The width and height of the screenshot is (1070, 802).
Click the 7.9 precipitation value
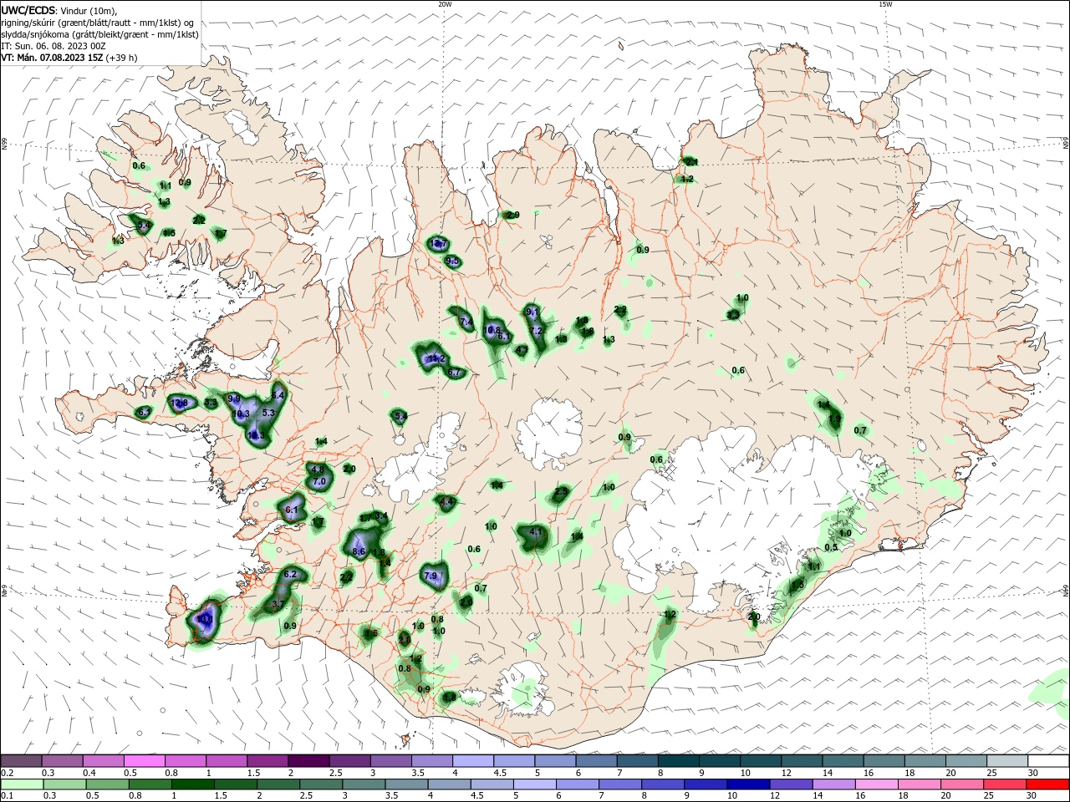tap(431, 576)
